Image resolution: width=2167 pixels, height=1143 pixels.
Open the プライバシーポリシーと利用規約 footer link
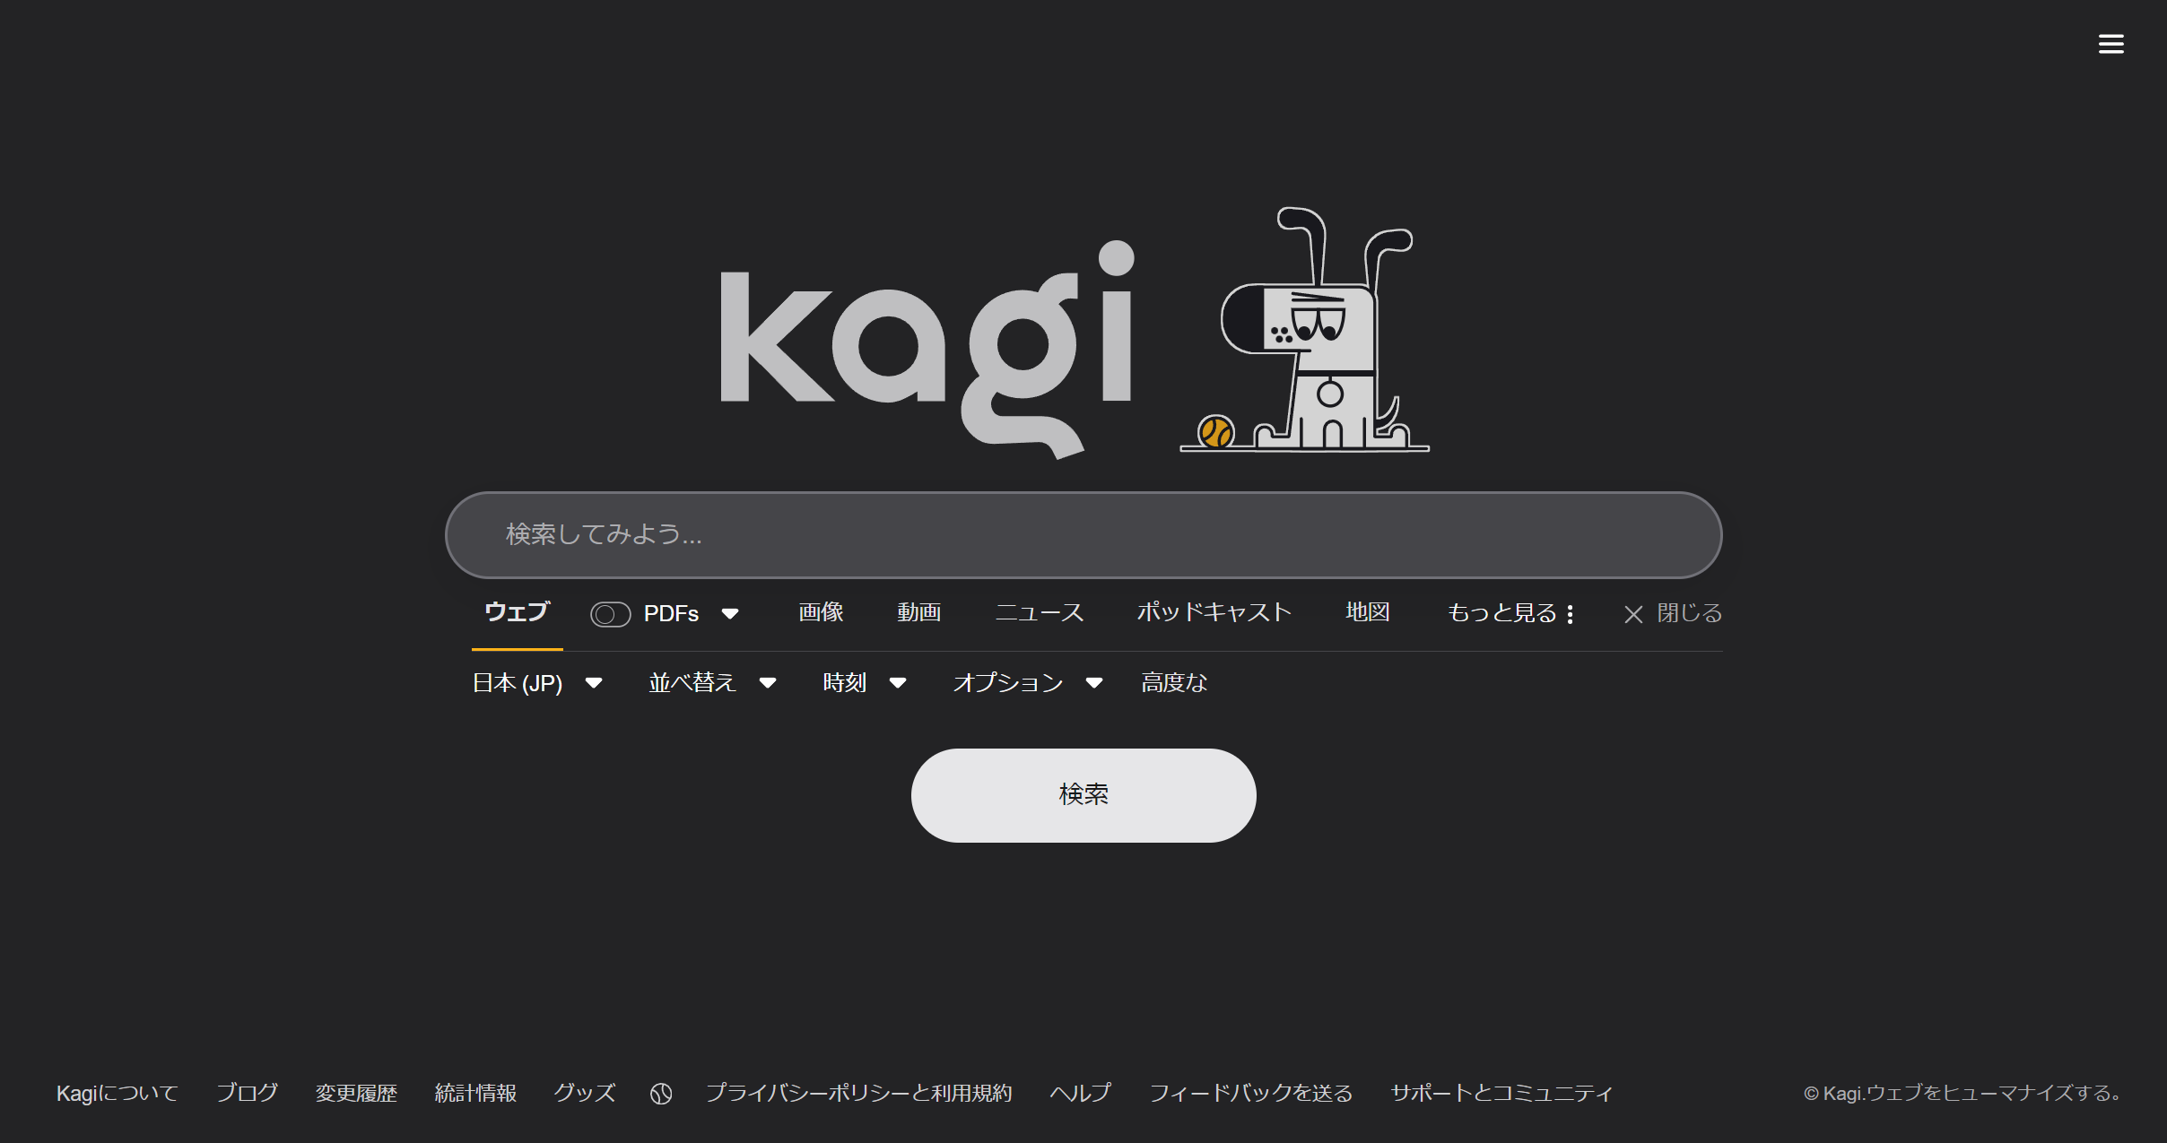point(858,1094)
